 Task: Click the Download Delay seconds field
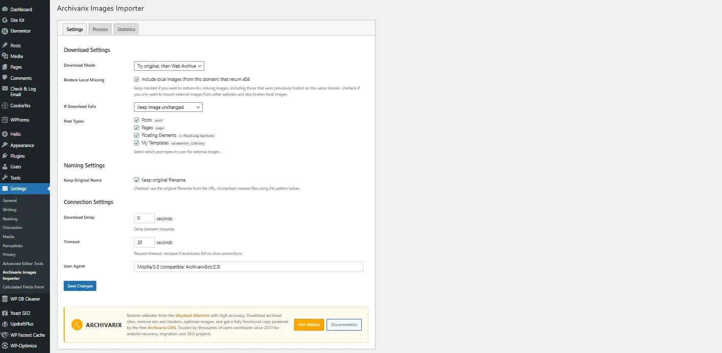point(144,218)
